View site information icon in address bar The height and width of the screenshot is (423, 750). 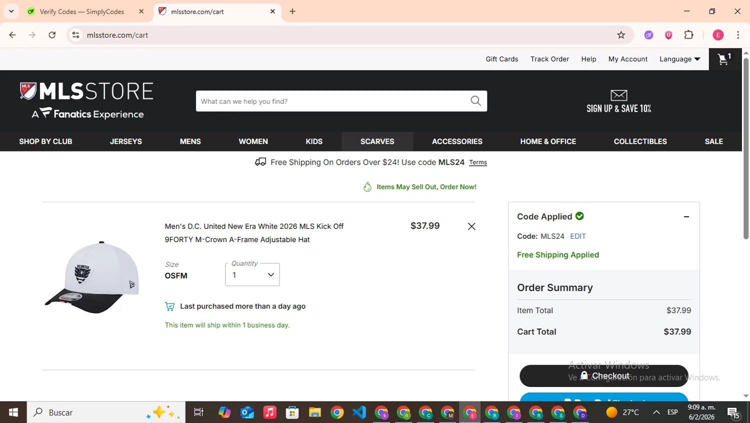75,35
